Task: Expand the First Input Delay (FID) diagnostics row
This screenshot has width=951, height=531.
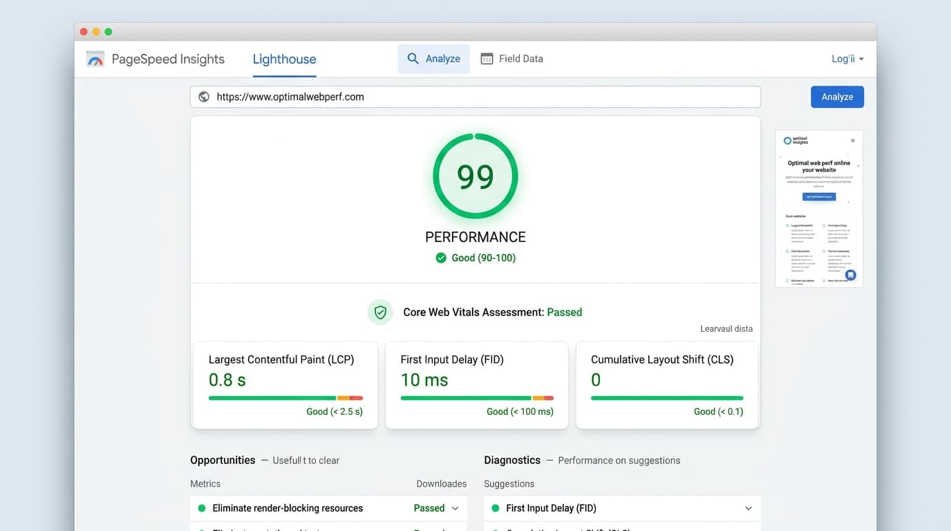Action: [622, 508]
